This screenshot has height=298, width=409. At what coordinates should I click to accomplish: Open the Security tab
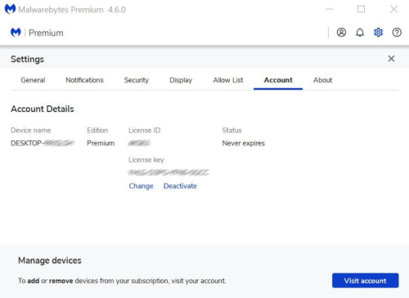pos(137,80)
